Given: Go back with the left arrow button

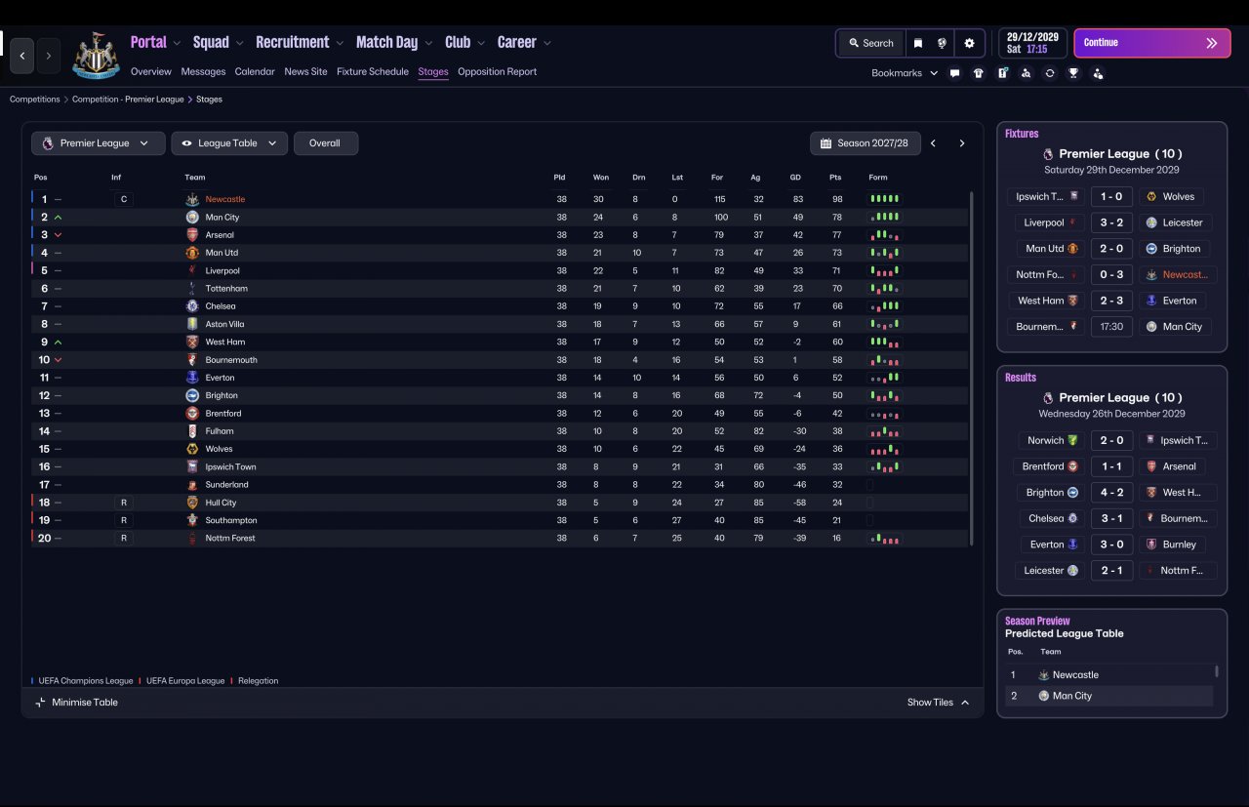Looking at the screenshot, I should tap(22, 56).
